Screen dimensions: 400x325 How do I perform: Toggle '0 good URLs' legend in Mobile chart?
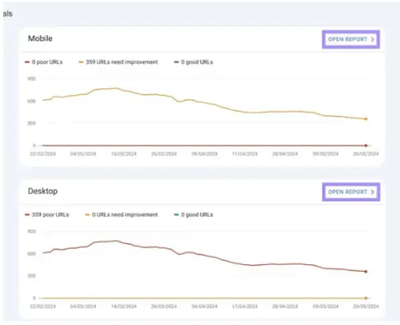click(193, 62)
